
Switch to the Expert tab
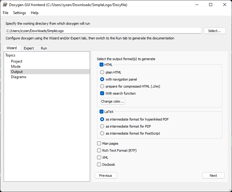[29, 48]
